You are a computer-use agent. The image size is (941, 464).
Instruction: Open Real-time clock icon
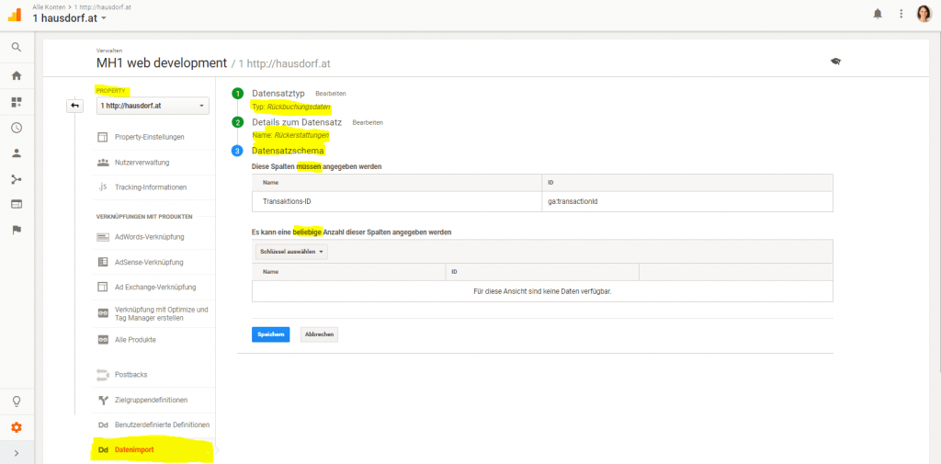[17, 127]
